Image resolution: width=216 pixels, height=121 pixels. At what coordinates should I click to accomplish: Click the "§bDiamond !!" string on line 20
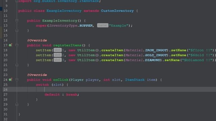coord(197,60)
